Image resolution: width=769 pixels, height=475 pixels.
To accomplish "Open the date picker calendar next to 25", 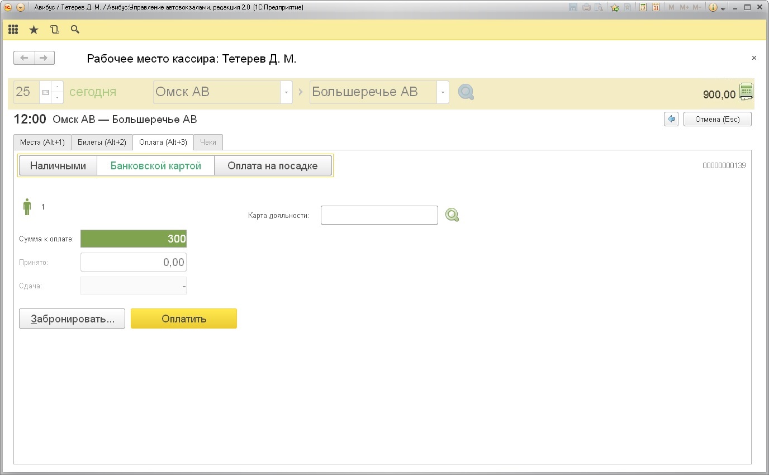I will [x=45, y=92].
